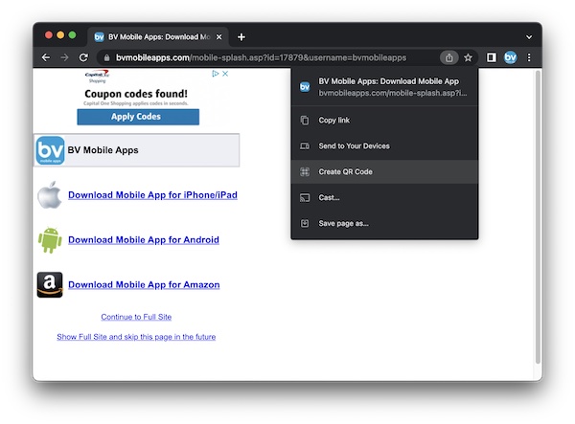
Task: Click the forward navigation arrow
Action: pos(64,57)
